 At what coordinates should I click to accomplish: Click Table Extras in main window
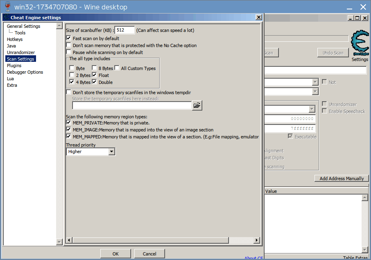tap(355, 258)
